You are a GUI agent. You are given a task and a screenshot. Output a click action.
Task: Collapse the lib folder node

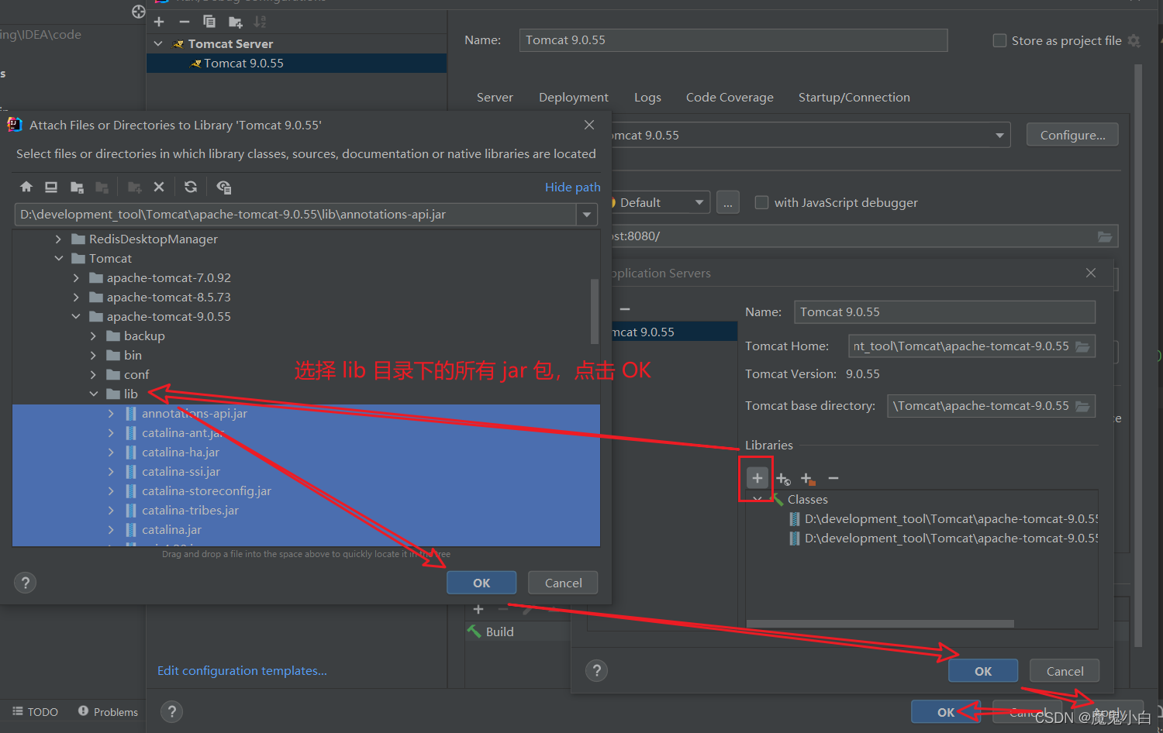(93, 394)
